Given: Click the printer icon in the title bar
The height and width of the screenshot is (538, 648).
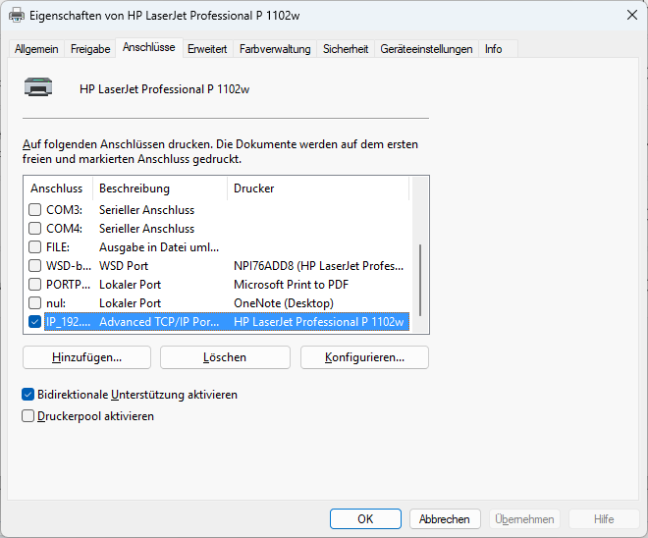Looking at the screenshot, I should click(x=17, y=16).
